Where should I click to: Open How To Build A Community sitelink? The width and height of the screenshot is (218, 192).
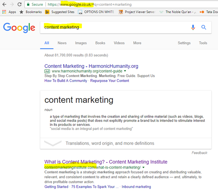[x=66, y=81]
